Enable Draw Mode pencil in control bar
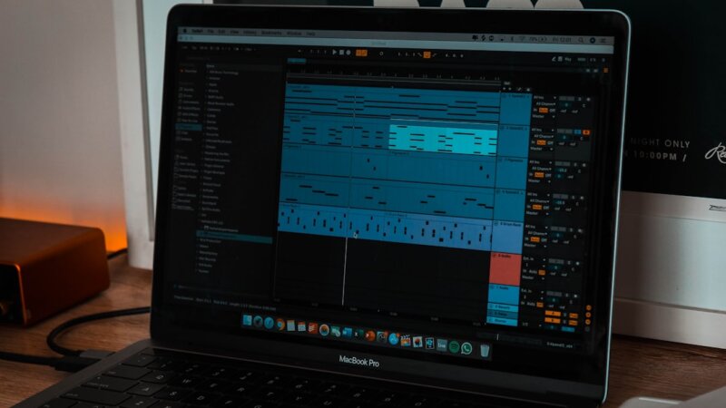Viewport: 726px width, 408px height. pyautogui.click(x=554, y=58)
